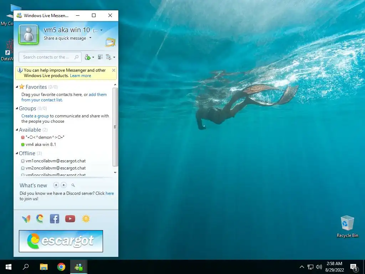365x274 pixels.
Task: Open the Windows Start button
Action: 9,267
